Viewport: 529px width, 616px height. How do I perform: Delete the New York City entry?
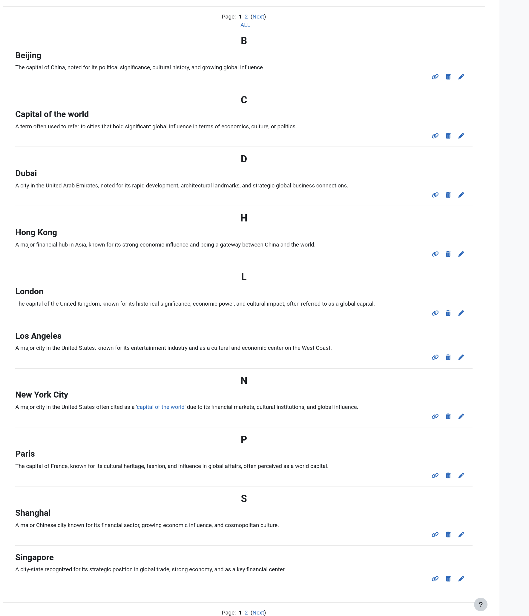(448, 416)
